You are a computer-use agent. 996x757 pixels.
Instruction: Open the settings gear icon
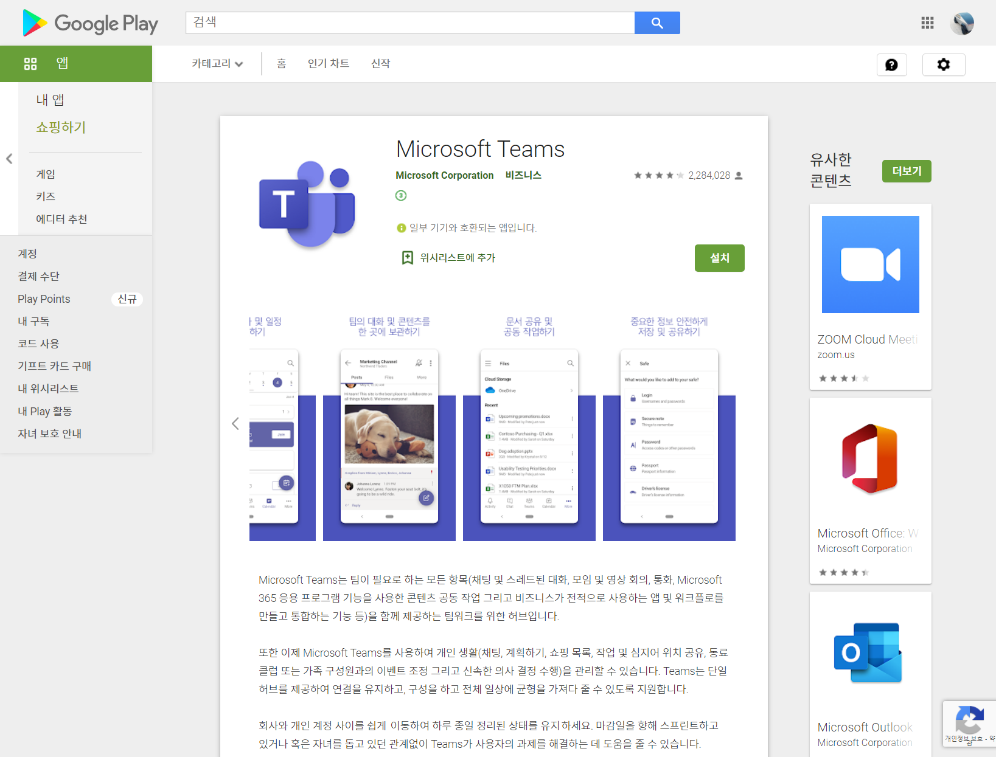pyautogui.click(x=944, y=64)
